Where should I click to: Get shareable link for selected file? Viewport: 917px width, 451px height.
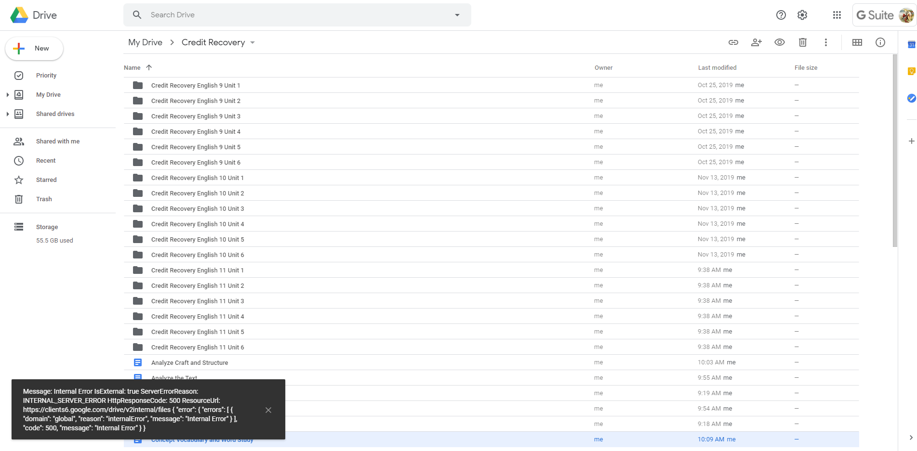click(x=733, y=42)
